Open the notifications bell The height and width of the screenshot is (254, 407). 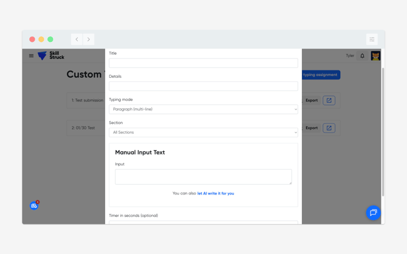[363, 56]
